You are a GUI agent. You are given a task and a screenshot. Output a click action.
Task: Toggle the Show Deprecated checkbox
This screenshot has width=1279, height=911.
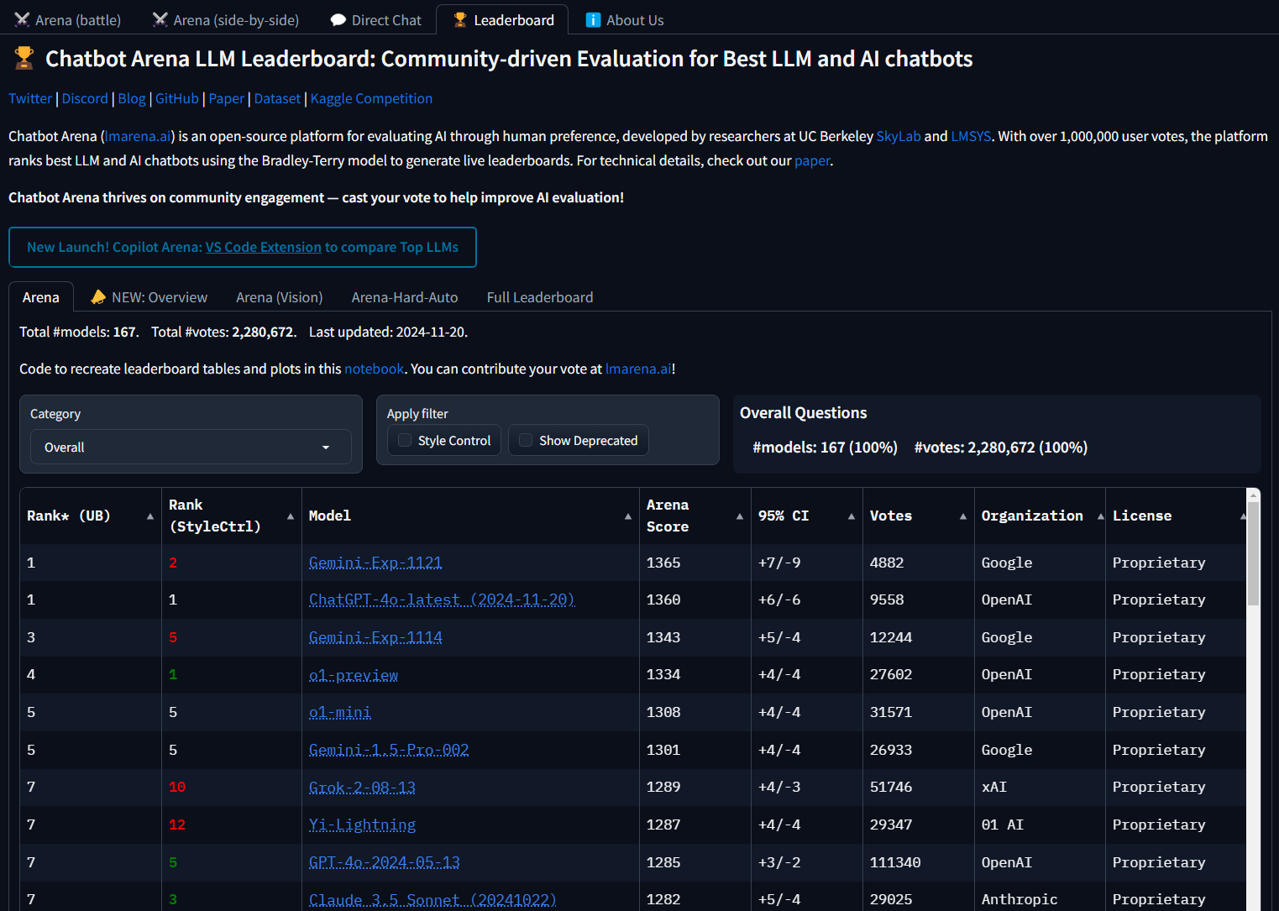tap(526, 440)
